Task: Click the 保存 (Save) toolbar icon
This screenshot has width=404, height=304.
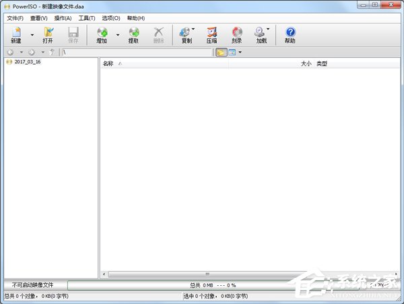Action: click(73, 35)
